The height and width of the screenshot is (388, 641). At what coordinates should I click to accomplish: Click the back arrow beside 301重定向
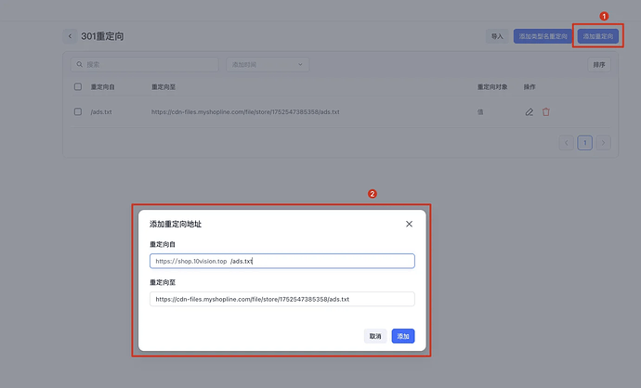(x=70, y=36)
